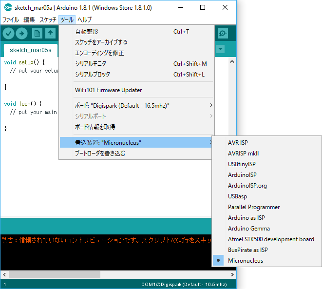Open シリアルプロッタ from menu
This screenshot has height=289, width=322.
(137, 75)
